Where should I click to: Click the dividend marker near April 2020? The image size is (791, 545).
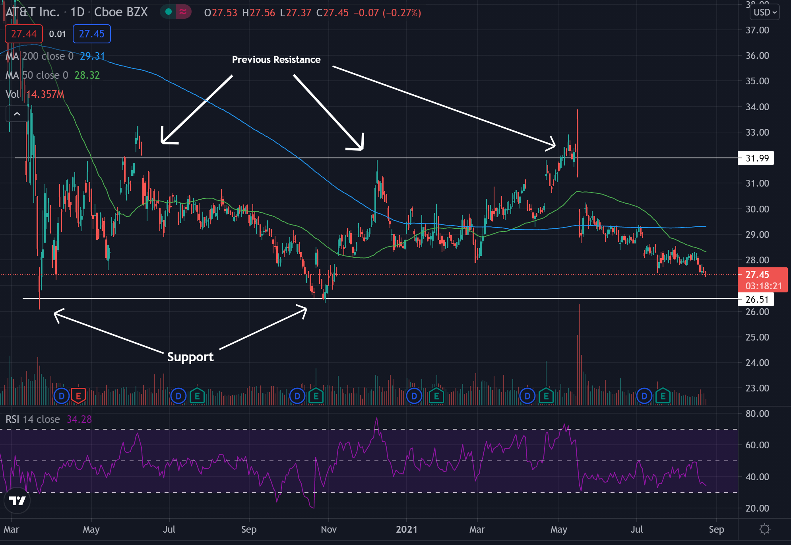pyautogui.click(x=62, y=396)
